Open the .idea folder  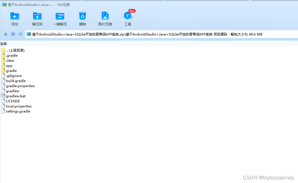10,60
